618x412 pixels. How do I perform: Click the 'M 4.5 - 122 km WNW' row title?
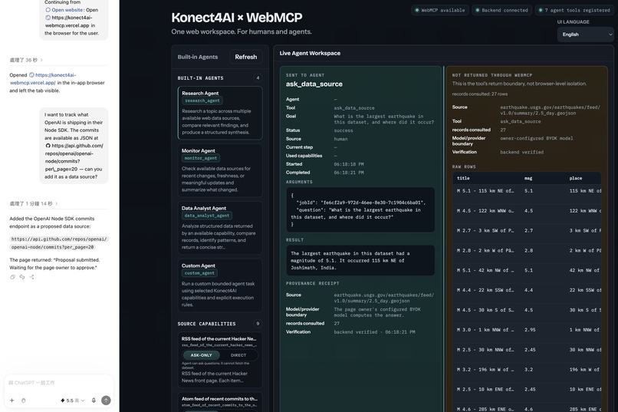pos(485,211)
